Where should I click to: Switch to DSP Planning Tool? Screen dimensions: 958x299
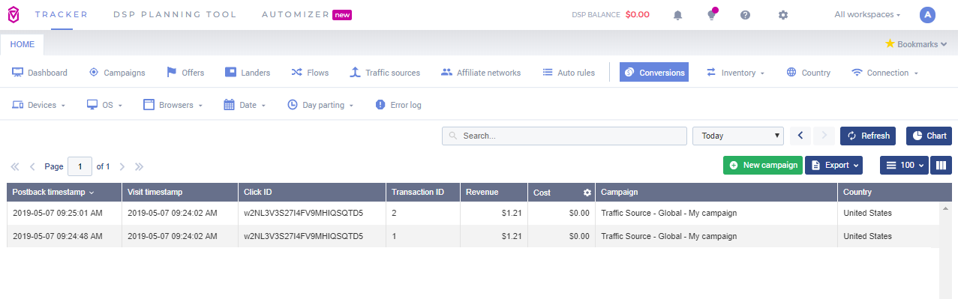tap(175, 14)
